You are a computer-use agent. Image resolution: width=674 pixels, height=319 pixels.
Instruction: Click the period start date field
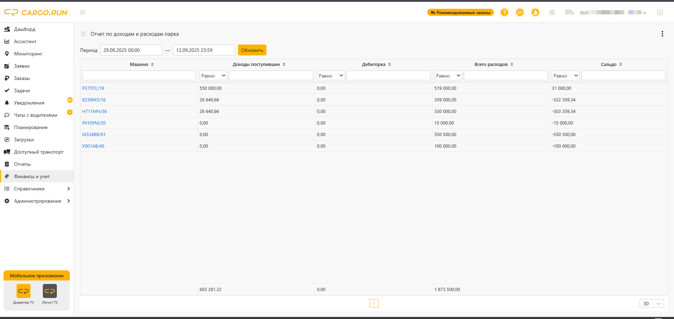131,50
